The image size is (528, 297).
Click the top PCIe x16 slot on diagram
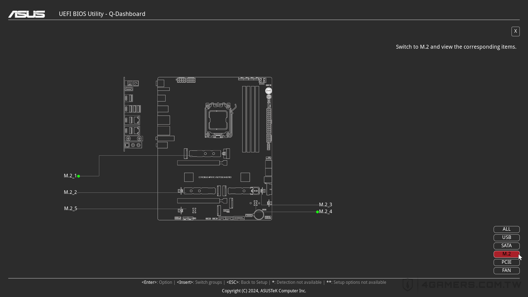click(202, 163)
